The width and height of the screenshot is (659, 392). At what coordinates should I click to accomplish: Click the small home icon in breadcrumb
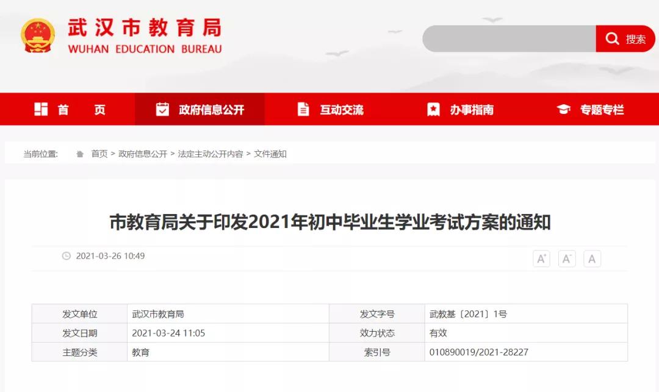tap(79, 154)
